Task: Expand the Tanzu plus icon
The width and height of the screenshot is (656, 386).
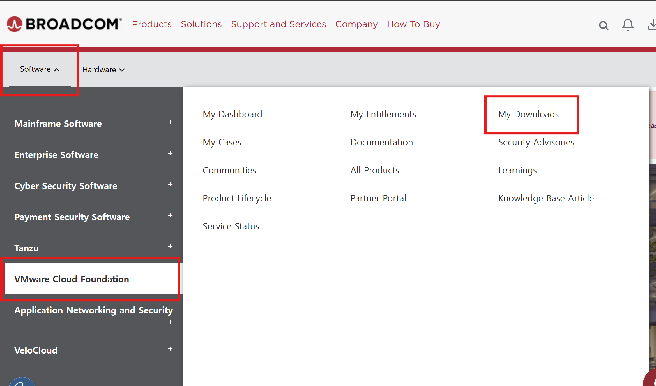Action: pyautogui.click(x=170, y=247)
